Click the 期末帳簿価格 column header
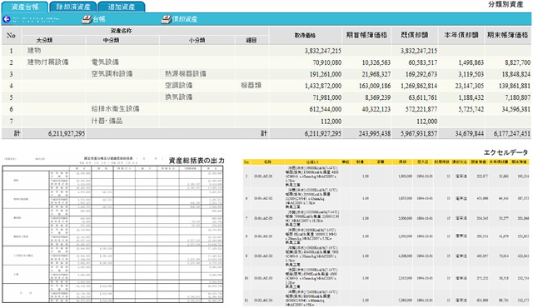The width and height of the screenshot is (533, 308). (507, 35)
